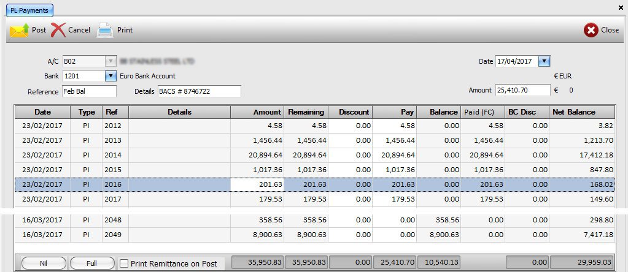Click the Print printer icon

coord(105,30)
